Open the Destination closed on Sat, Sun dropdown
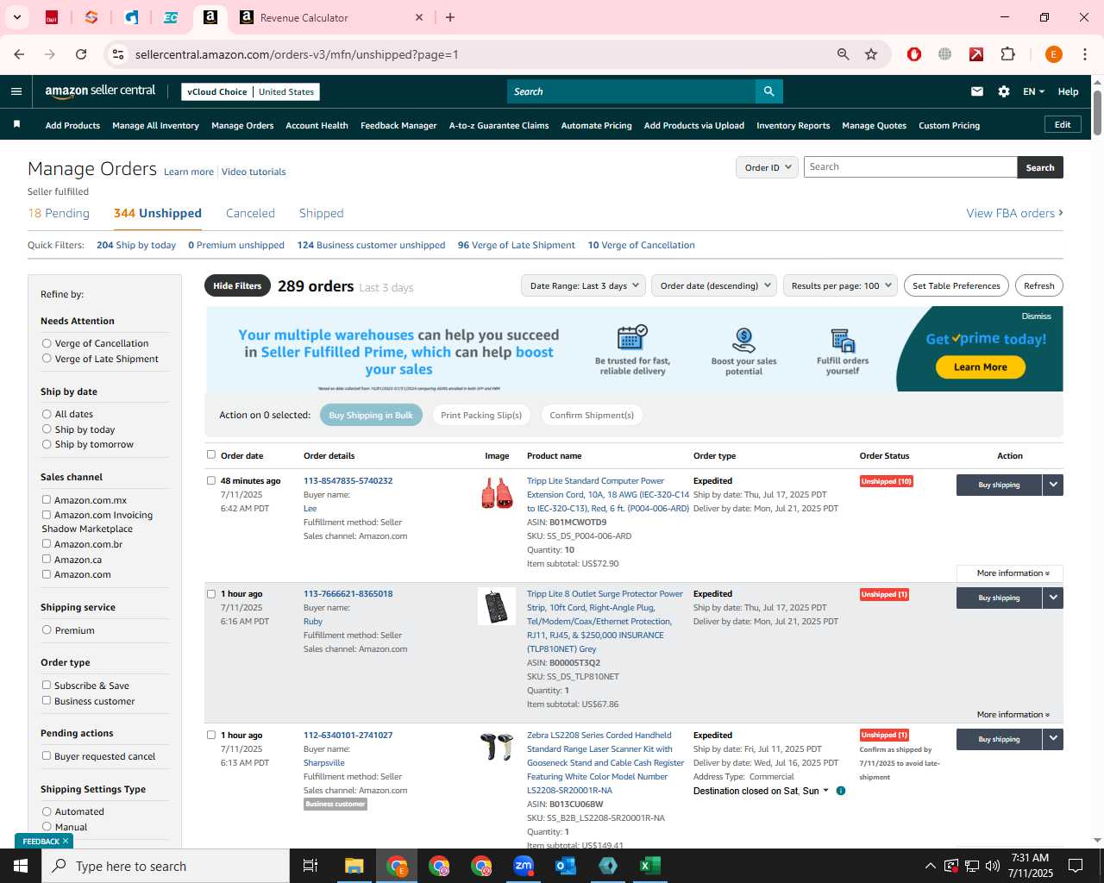This screenshot has width=1104, height=883. click(762, 791)
